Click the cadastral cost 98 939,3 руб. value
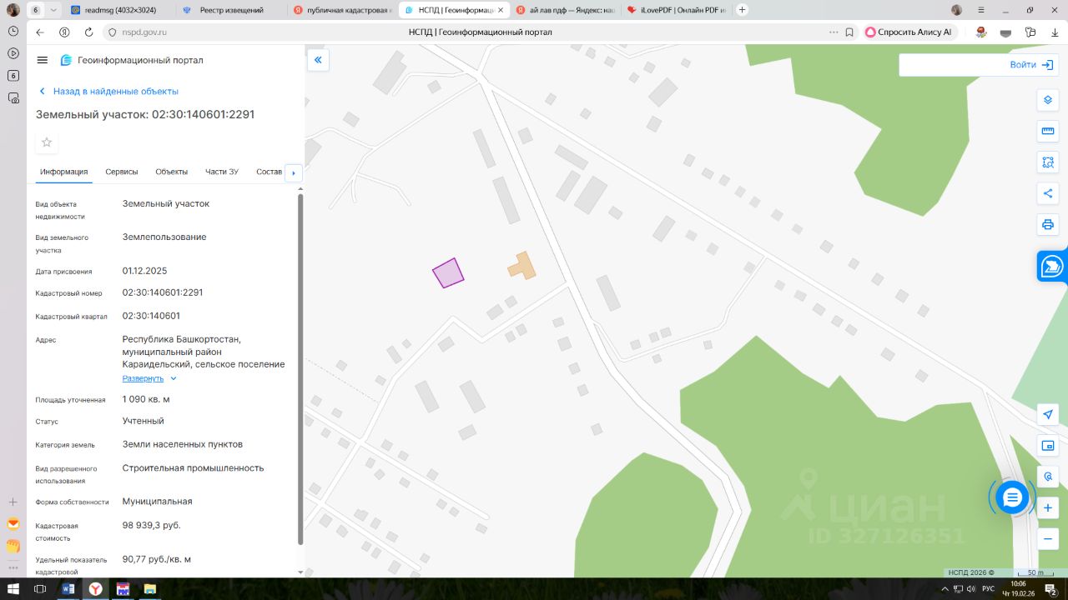The image size is (1068, 600). (151, 525)
